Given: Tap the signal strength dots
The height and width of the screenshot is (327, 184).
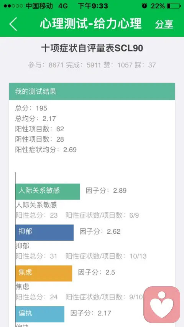Looking at the screenshot, I should 13,6.
